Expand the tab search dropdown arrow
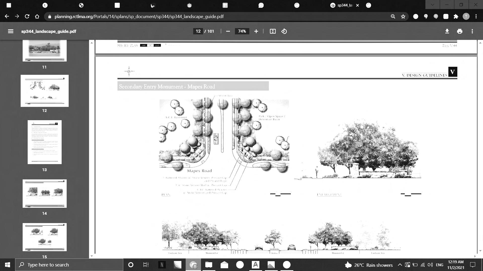The height and width of the screenshot is (271, 483). [x=432, y=5]
